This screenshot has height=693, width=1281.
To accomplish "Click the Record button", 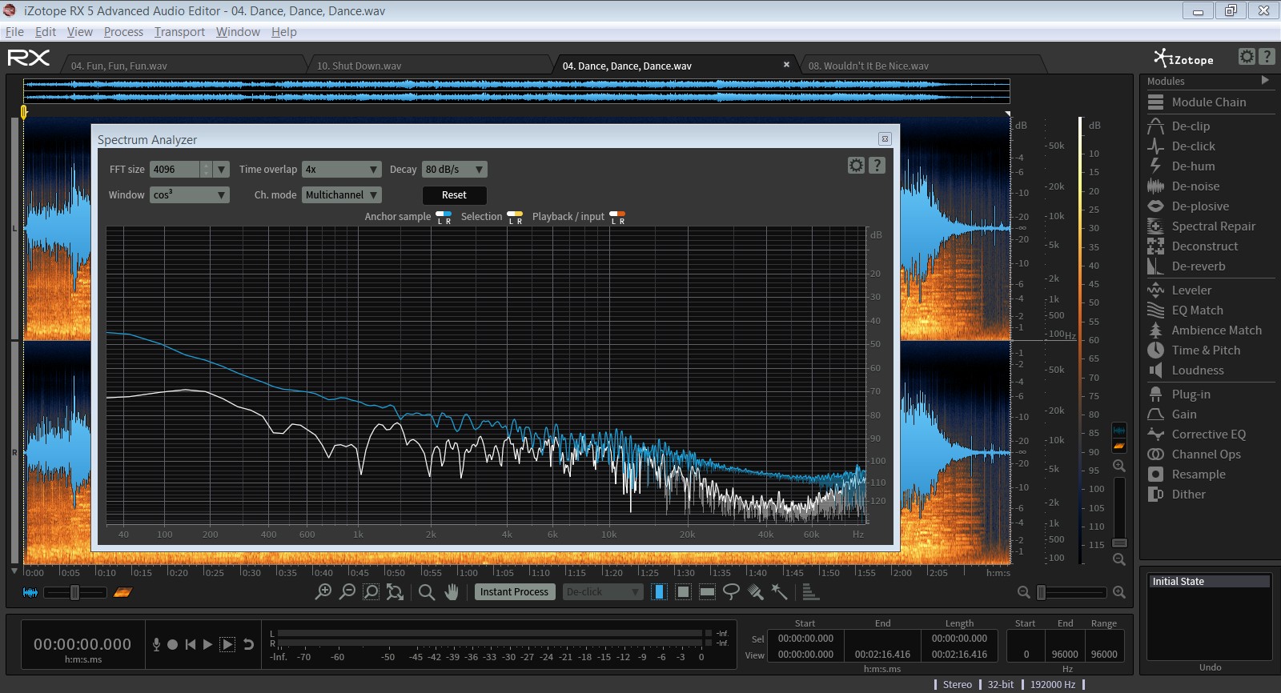I will point(172,644).
